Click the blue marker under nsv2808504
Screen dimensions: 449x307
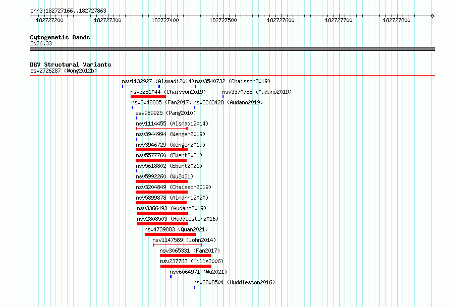point(194,287)
